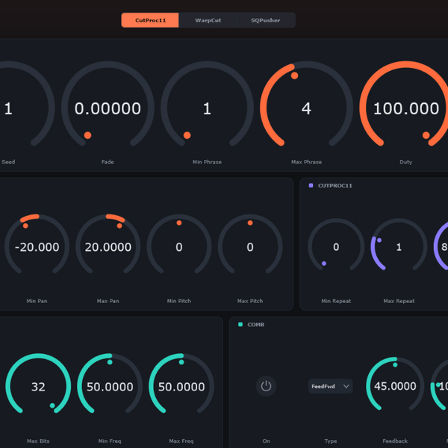Click the Min Phrase label
Viewport: 448px width, 448px height.
[x=207, y=162]
